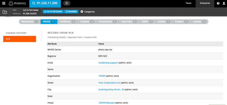Open the history clock button

click(x=67, y=3)
